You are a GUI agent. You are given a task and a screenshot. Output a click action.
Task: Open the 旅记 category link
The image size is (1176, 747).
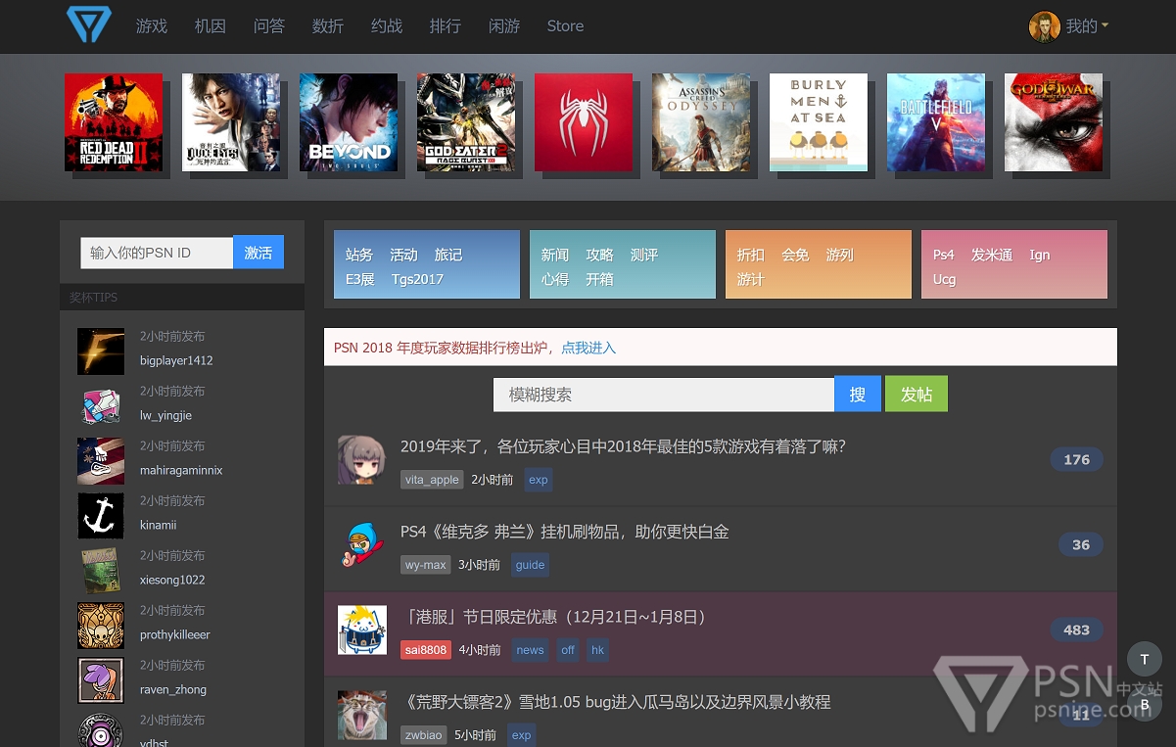point(448,255)
